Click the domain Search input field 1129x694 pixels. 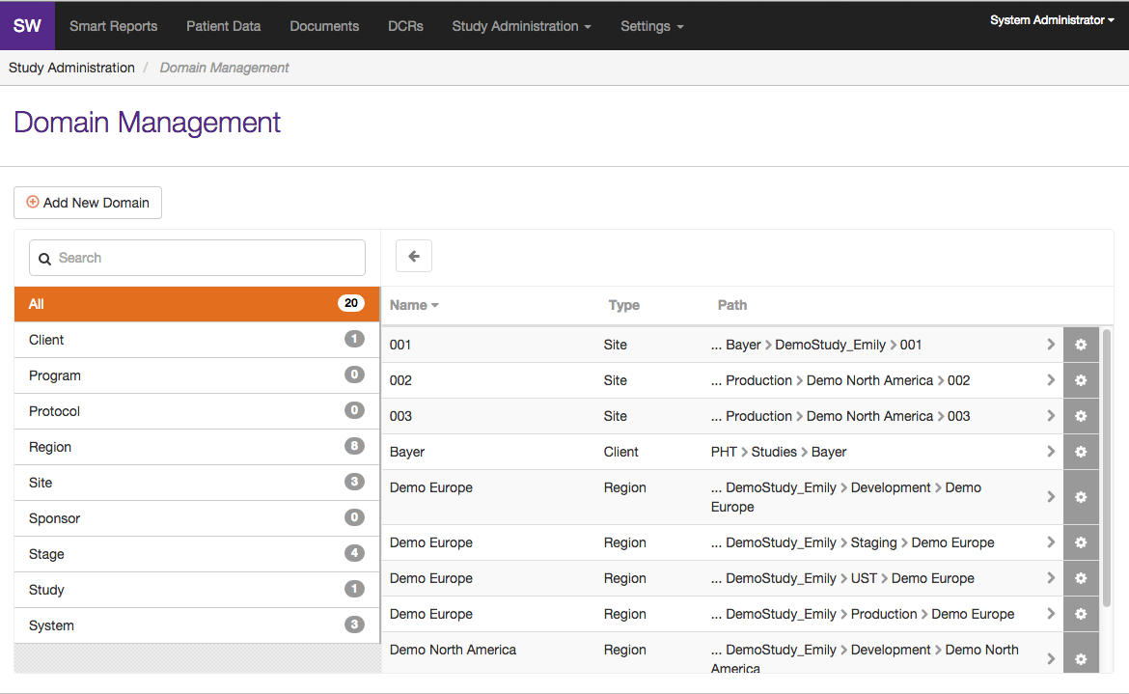pos(197,258)
